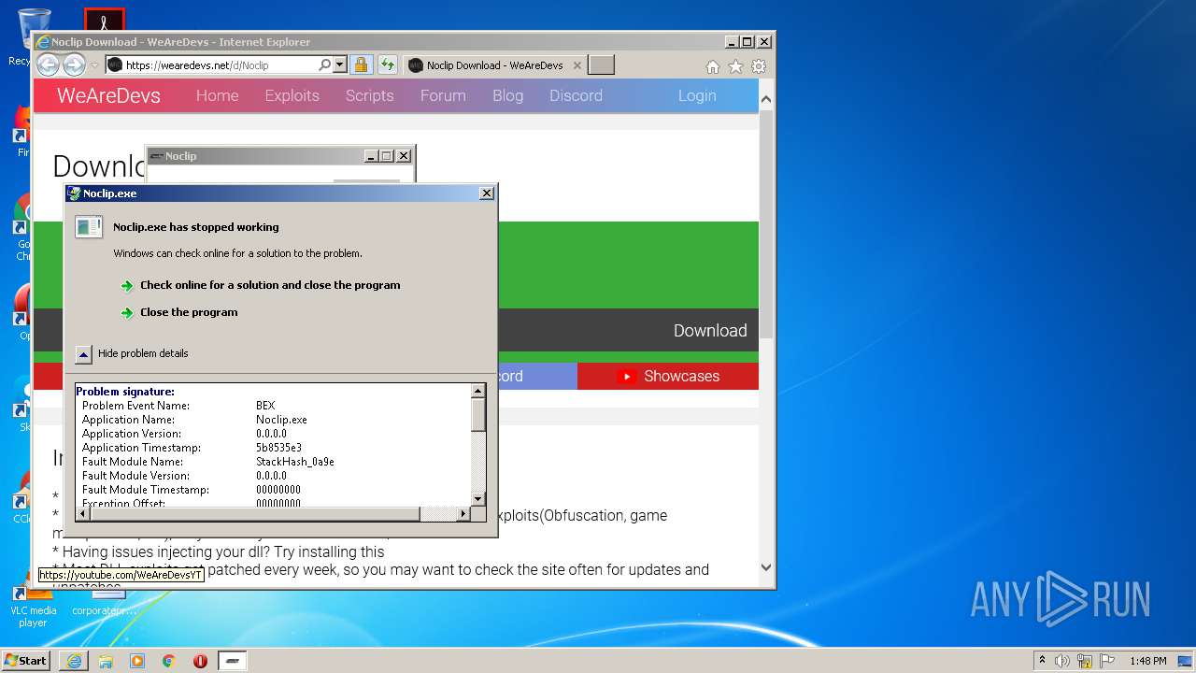1196x673 pixels.
Task: Click the page scrollbar down arrow
Action: [766, 567]
